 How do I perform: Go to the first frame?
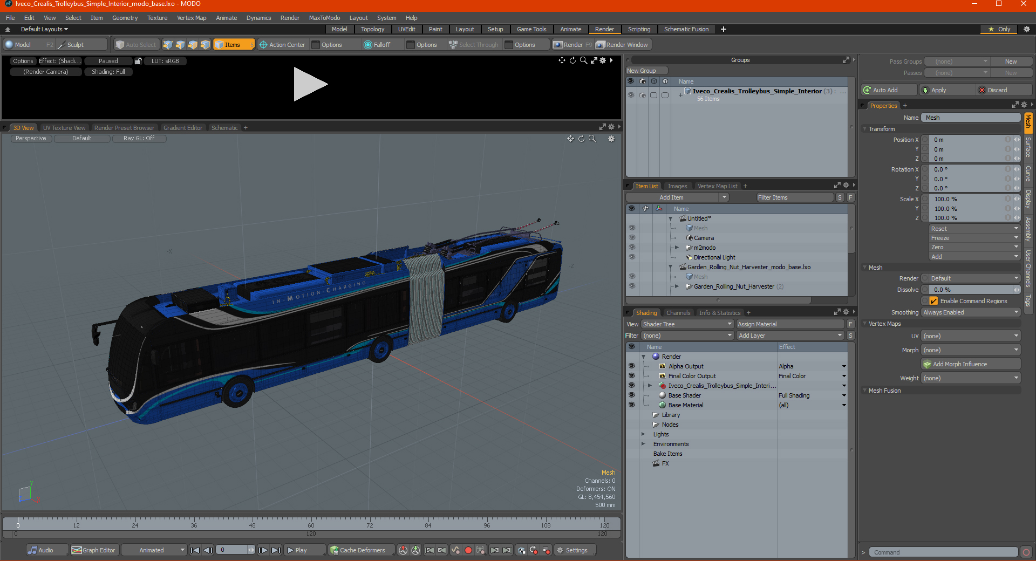195,550
